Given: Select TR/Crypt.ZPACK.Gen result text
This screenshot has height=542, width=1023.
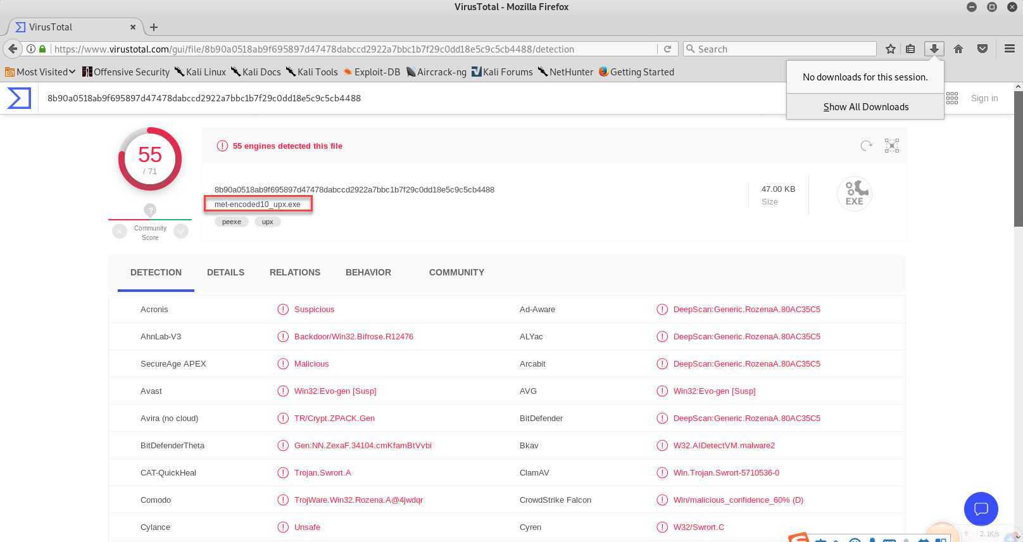Looking at the screenshot, I should click(x=334, y=419).
